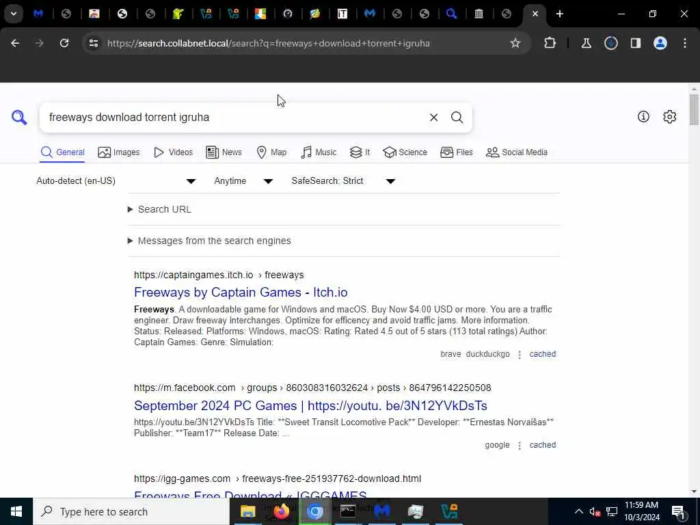Viewport: 700px width, 525px height.
Task: Click the search magnifier button in search box
Action: click(x=457, y=118)
